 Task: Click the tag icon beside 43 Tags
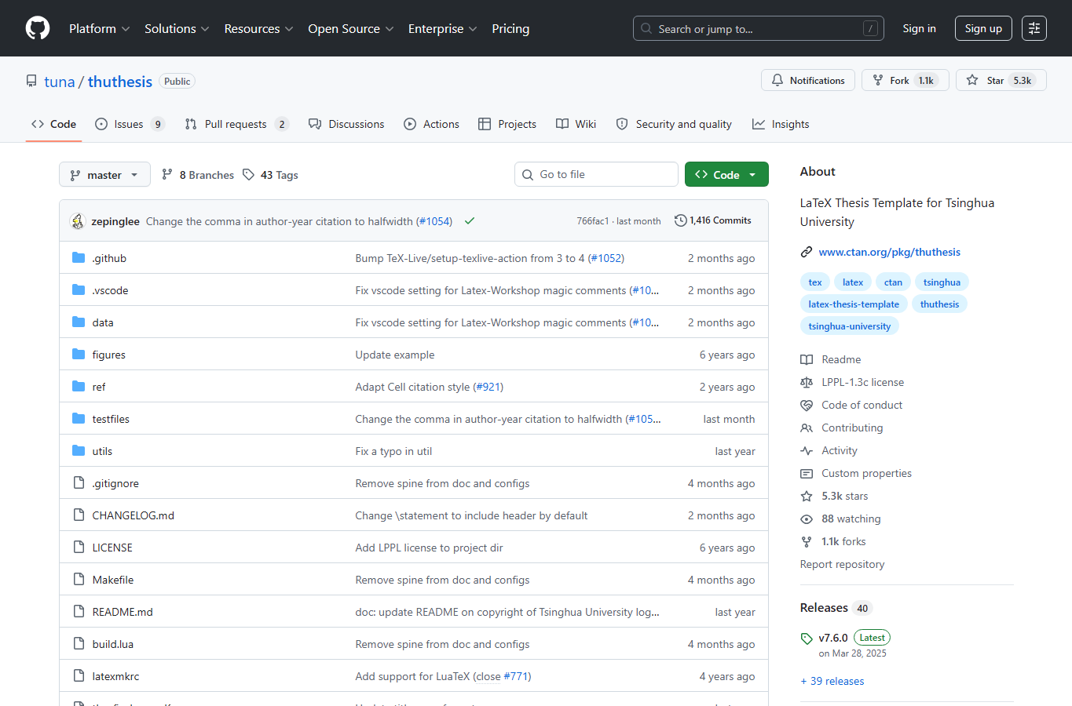[248, 175]
